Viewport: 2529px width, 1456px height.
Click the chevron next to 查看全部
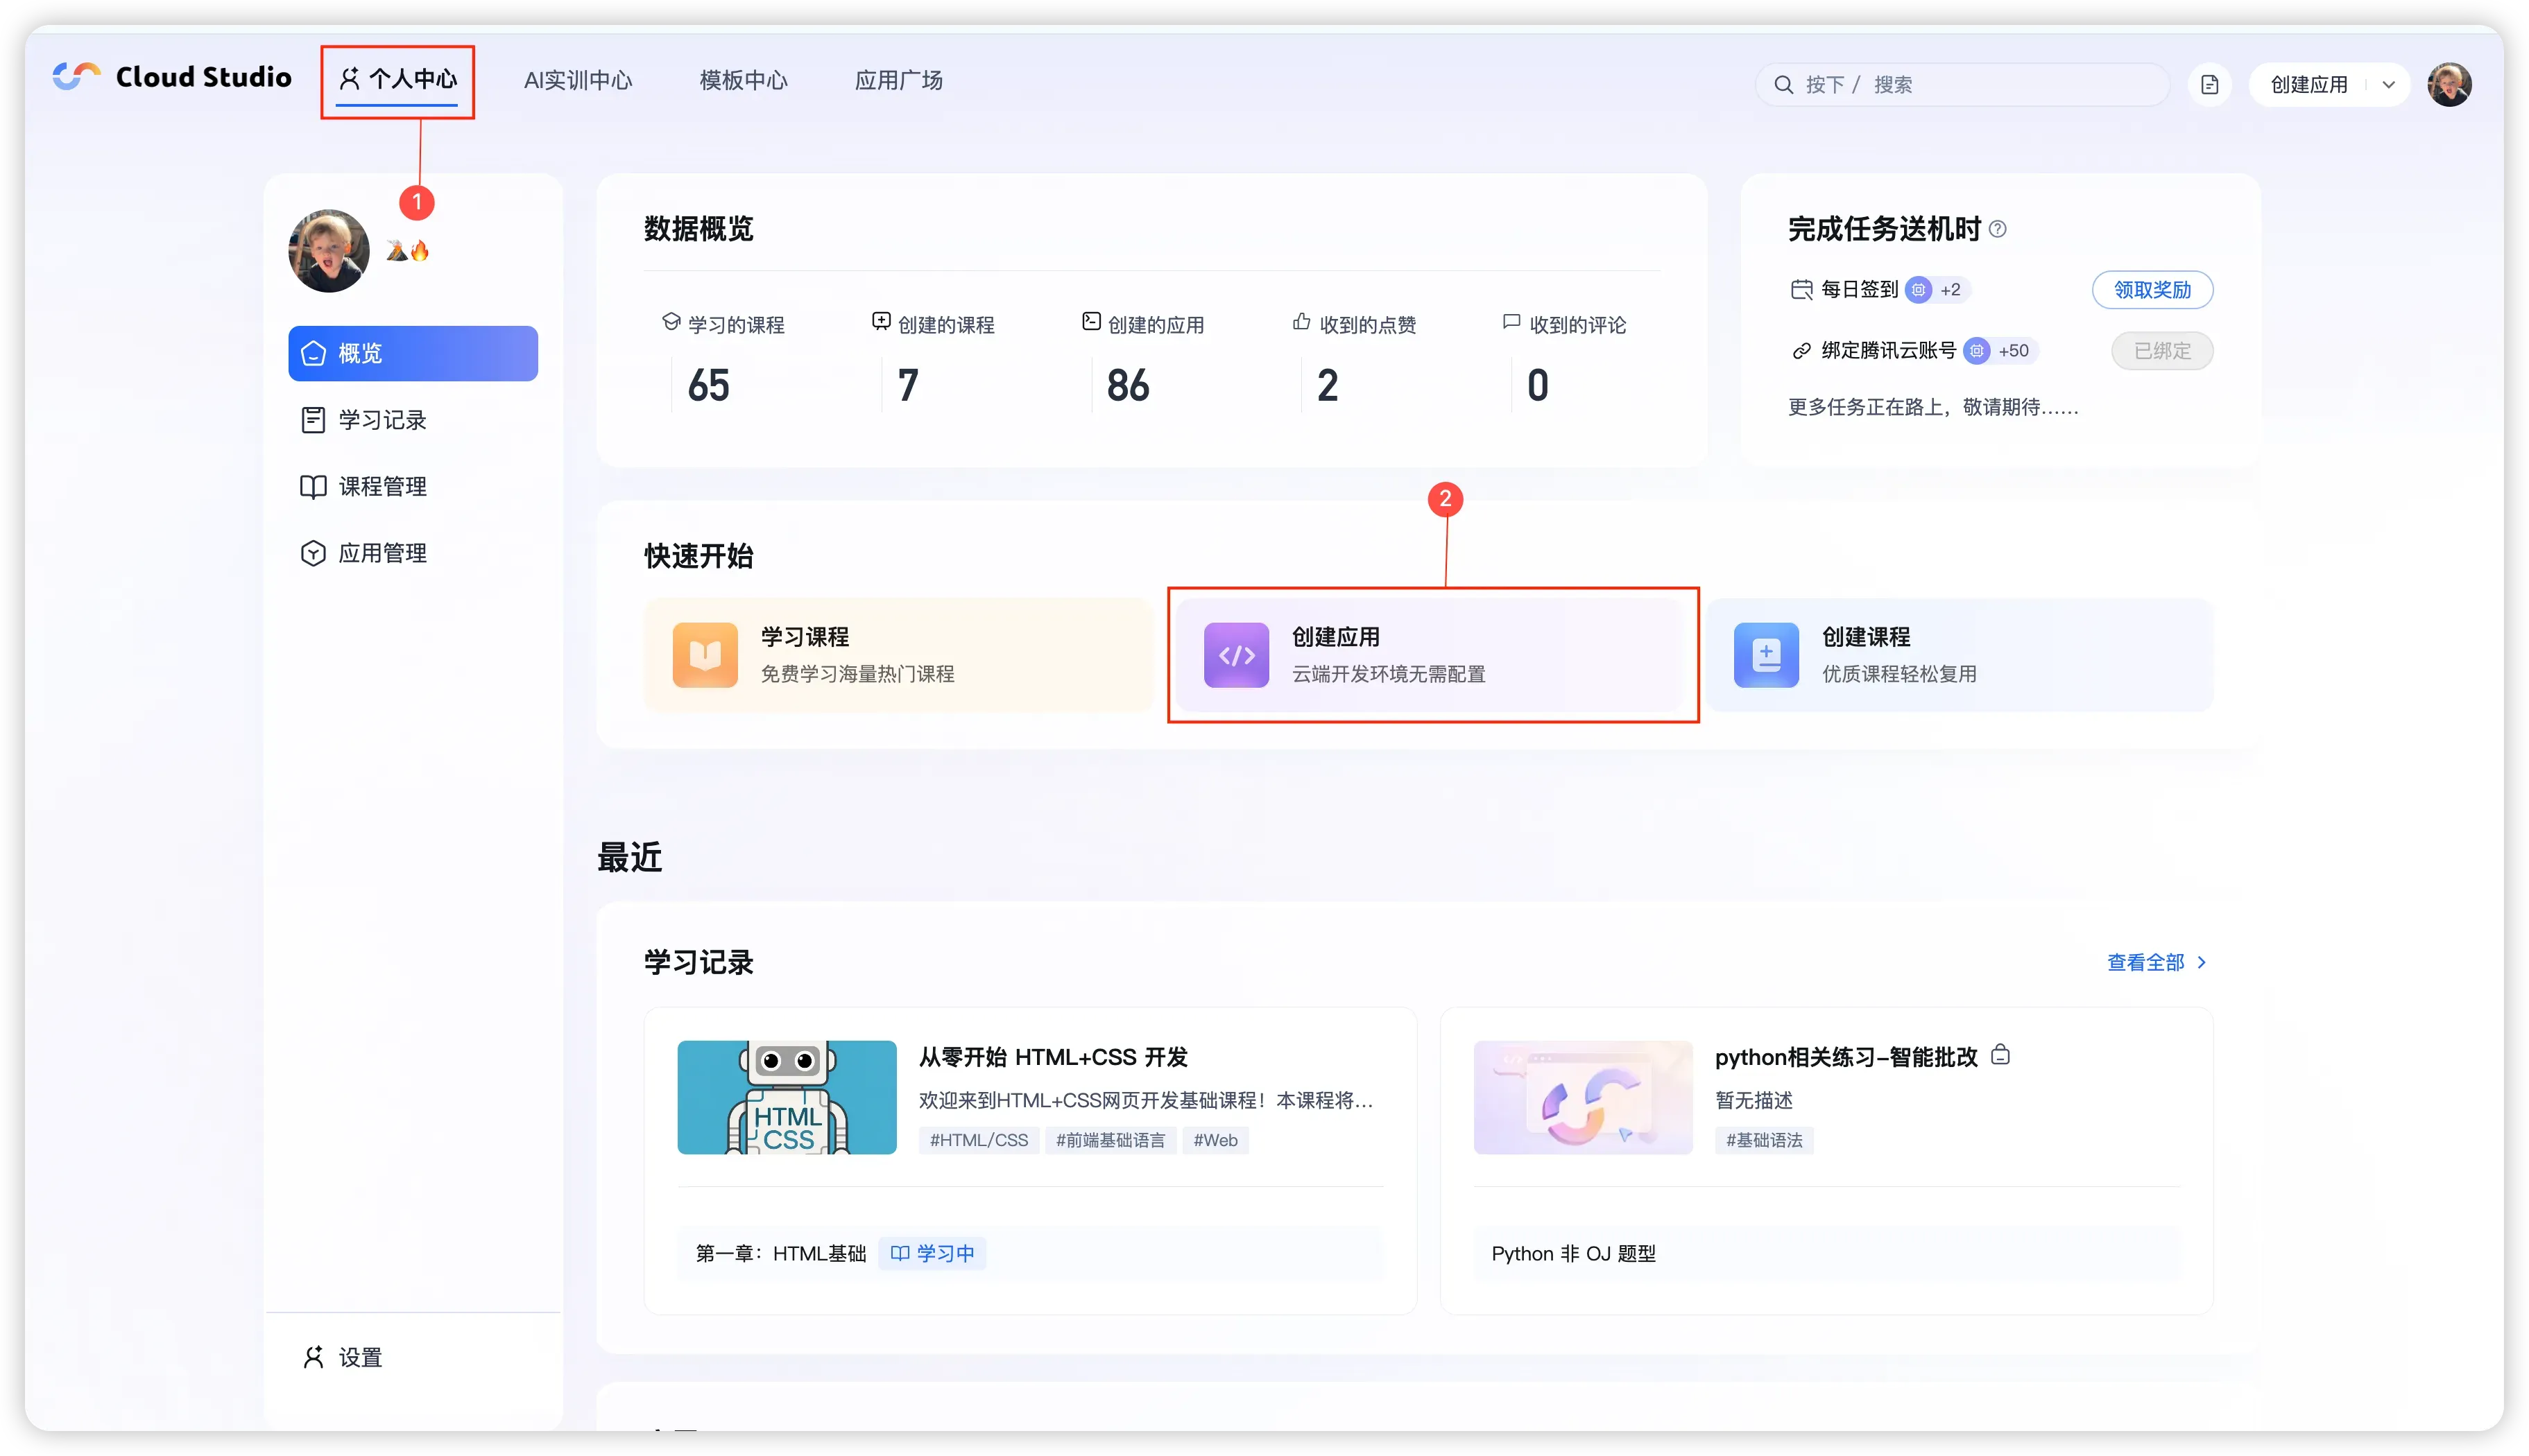2201,962
